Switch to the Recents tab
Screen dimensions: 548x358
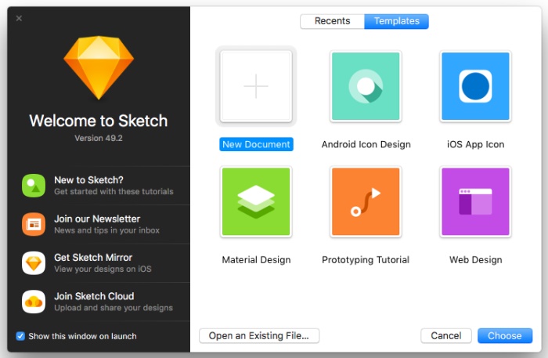[332, 21]
